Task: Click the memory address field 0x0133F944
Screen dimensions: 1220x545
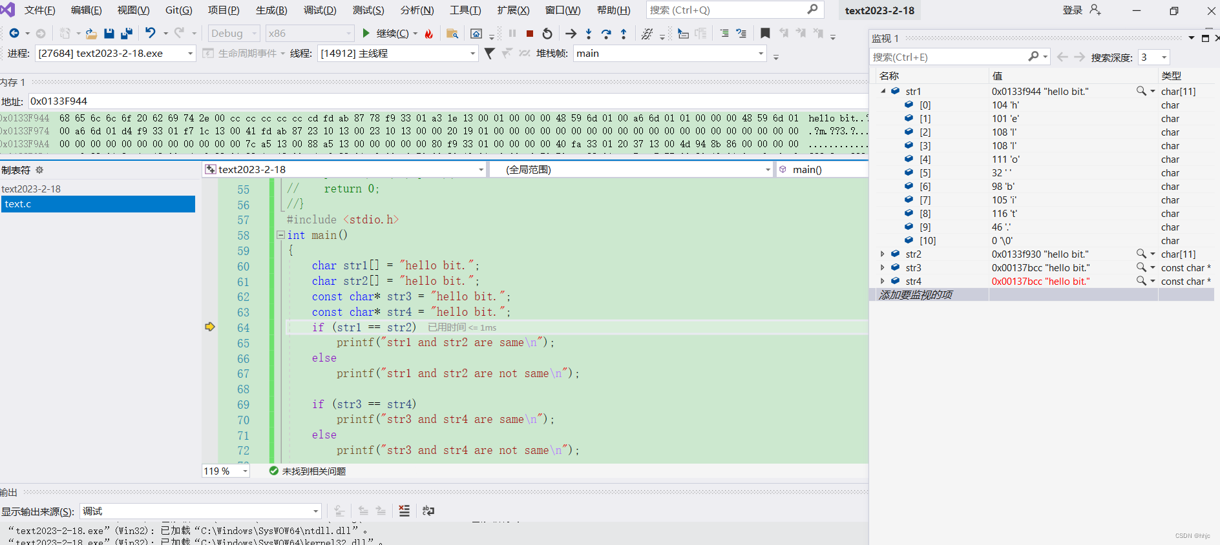Action: tap(448, 101)
